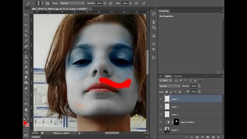The width and height of the screenshot is (247, 139).
Task: Toggle Quick Mask mode in the toolbox
Action: pos(26,130)
